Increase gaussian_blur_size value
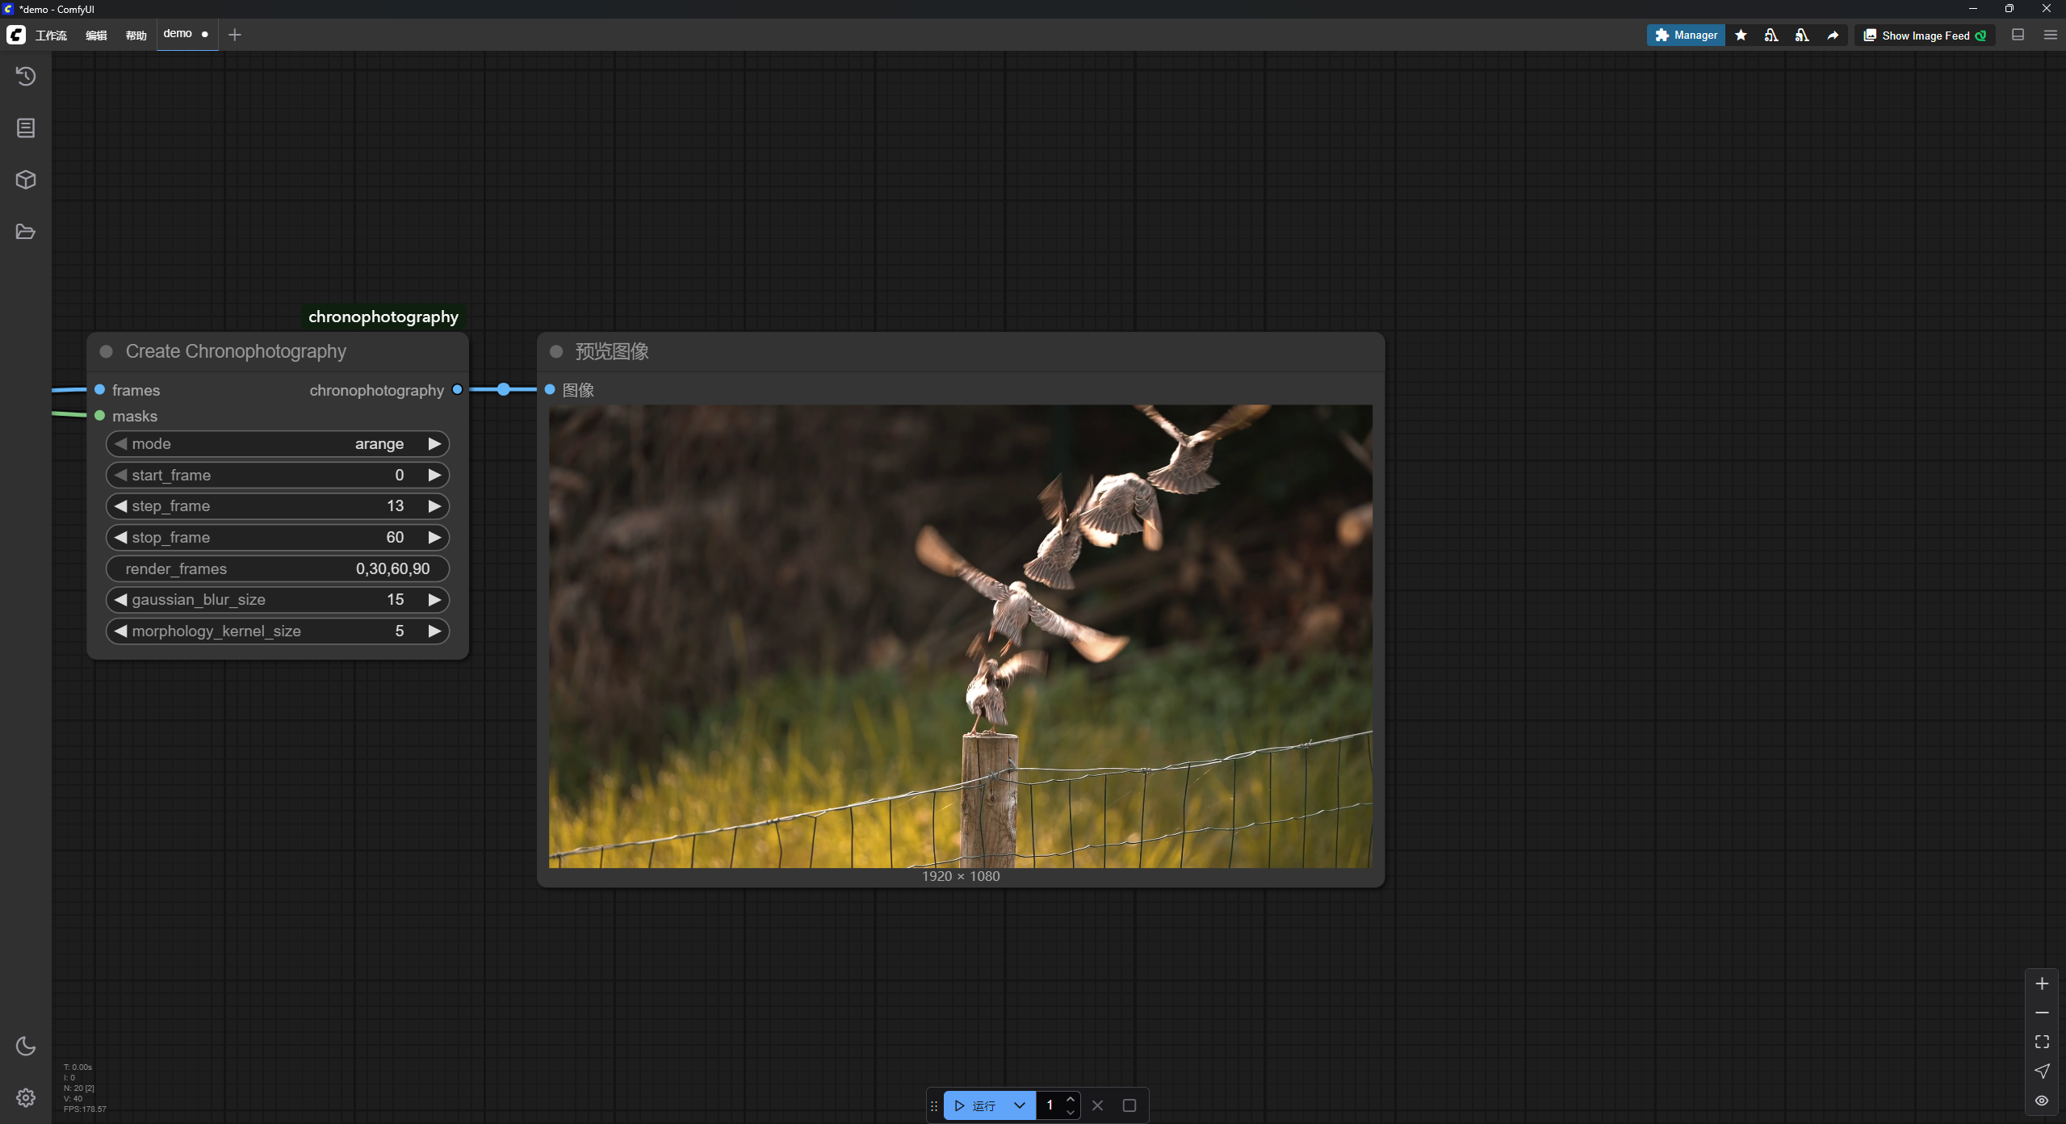The width and height of the screenshot is (2066, 1124). (434, 599)
